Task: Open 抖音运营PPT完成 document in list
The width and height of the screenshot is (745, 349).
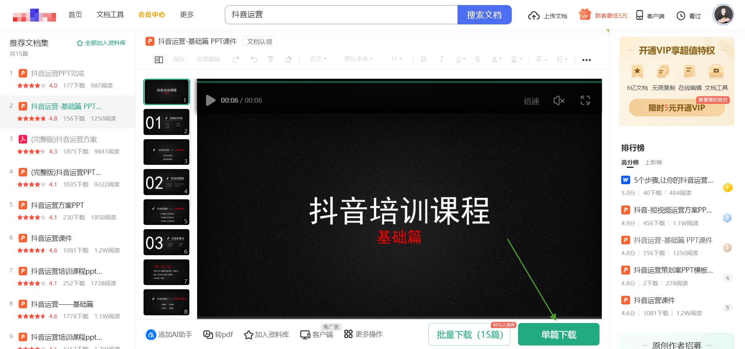Action: [x=57, y=73]
